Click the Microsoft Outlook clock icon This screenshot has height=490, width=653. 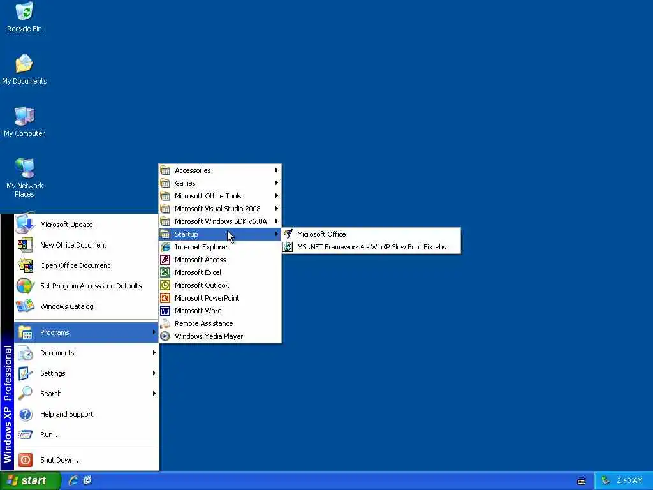(x=165, y=285)
